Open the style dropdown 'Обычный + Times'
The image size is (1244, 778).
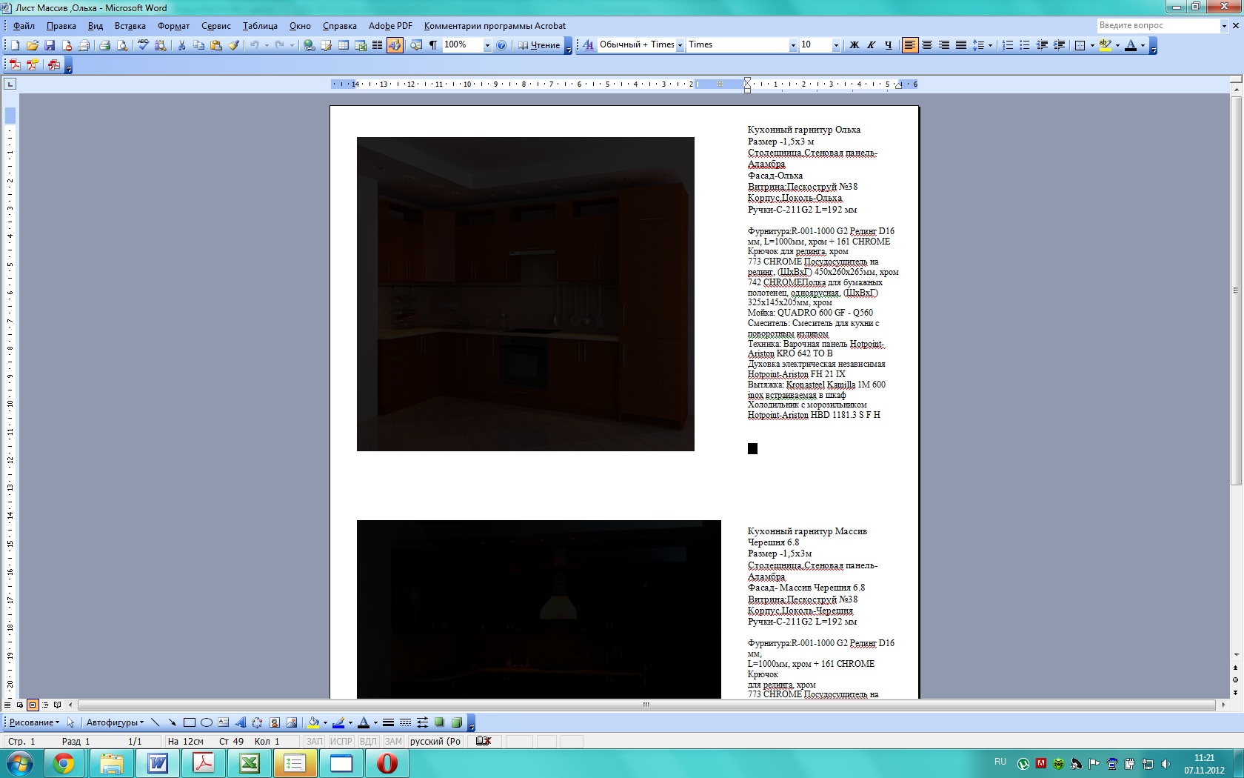pos(680,45)
